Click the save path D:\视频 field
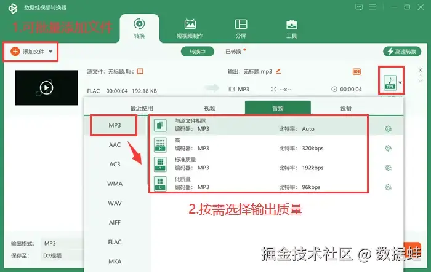This screenshot has height=272, width=431. pos(62,255)
